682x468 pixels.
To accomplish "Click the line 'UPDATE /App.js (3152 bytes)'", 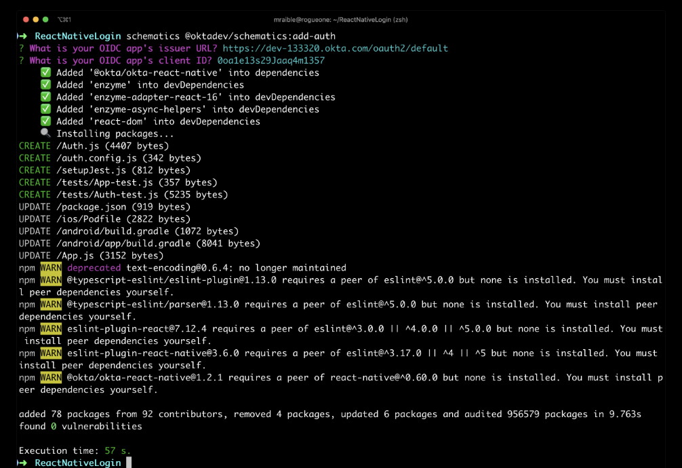I will point(92,256).
